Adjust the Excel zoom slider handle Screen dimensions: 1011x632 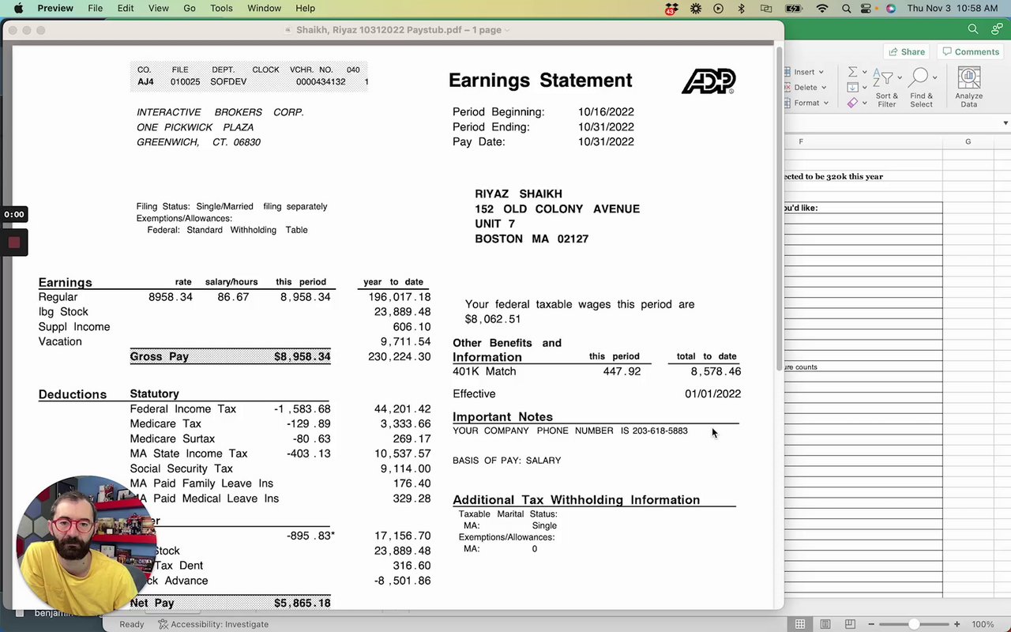(x=914, y=624)
